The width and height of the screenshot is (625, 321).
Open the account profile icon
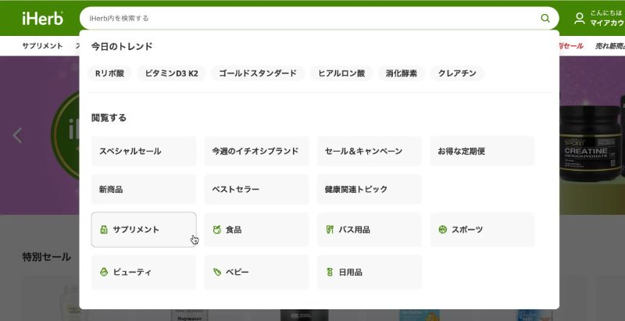click(579, 18)
